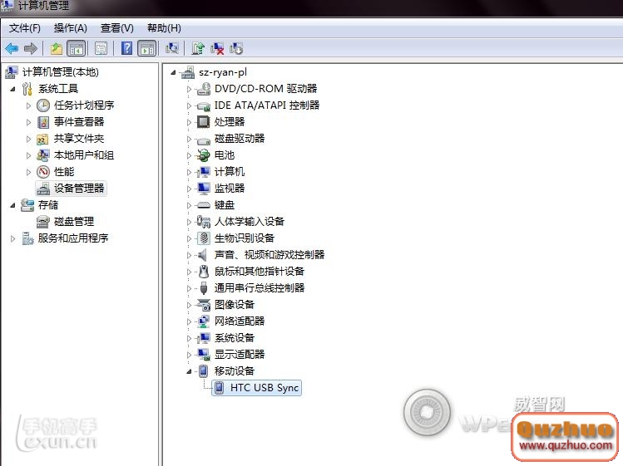623x466 pixels.
Task: Click the 事件查看器 log icon
Action: tap(43, 122)
